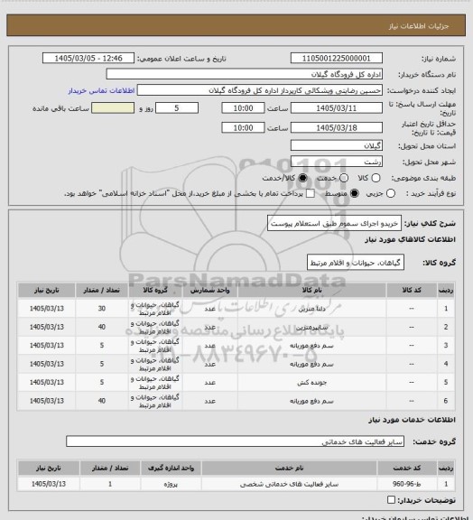Toggle the توضیحات خریدار checkbox

(391, 500)
